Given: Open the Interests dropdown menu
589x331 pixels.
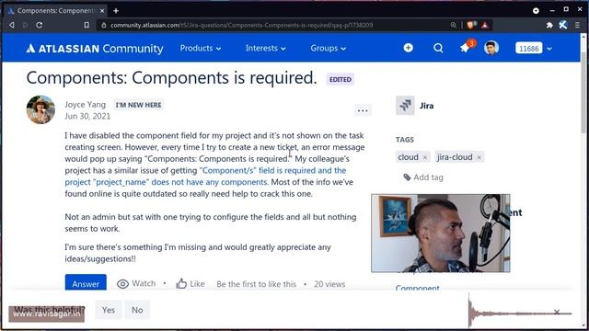Looking at the screenshot, I should [266, 48].
